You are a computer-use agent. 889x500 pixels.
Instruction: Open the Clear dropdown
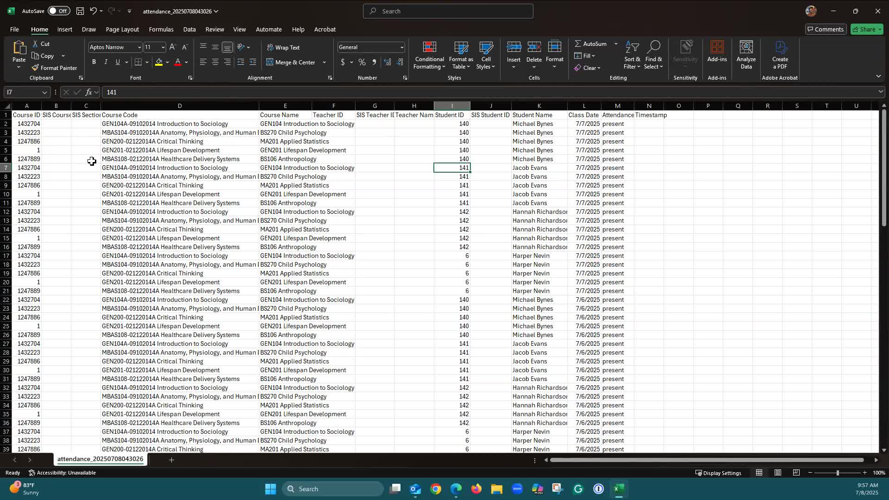587,68
